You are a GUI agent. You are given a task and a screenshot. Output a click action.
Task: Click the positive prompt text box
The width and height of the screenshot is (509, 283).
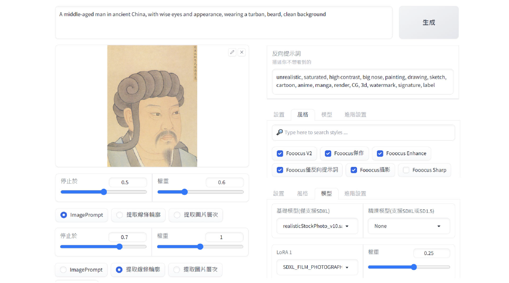point(224,22)
